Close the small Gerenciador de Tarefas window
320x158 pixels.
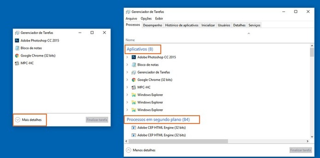pyautogui.click(x=104, y=32)
